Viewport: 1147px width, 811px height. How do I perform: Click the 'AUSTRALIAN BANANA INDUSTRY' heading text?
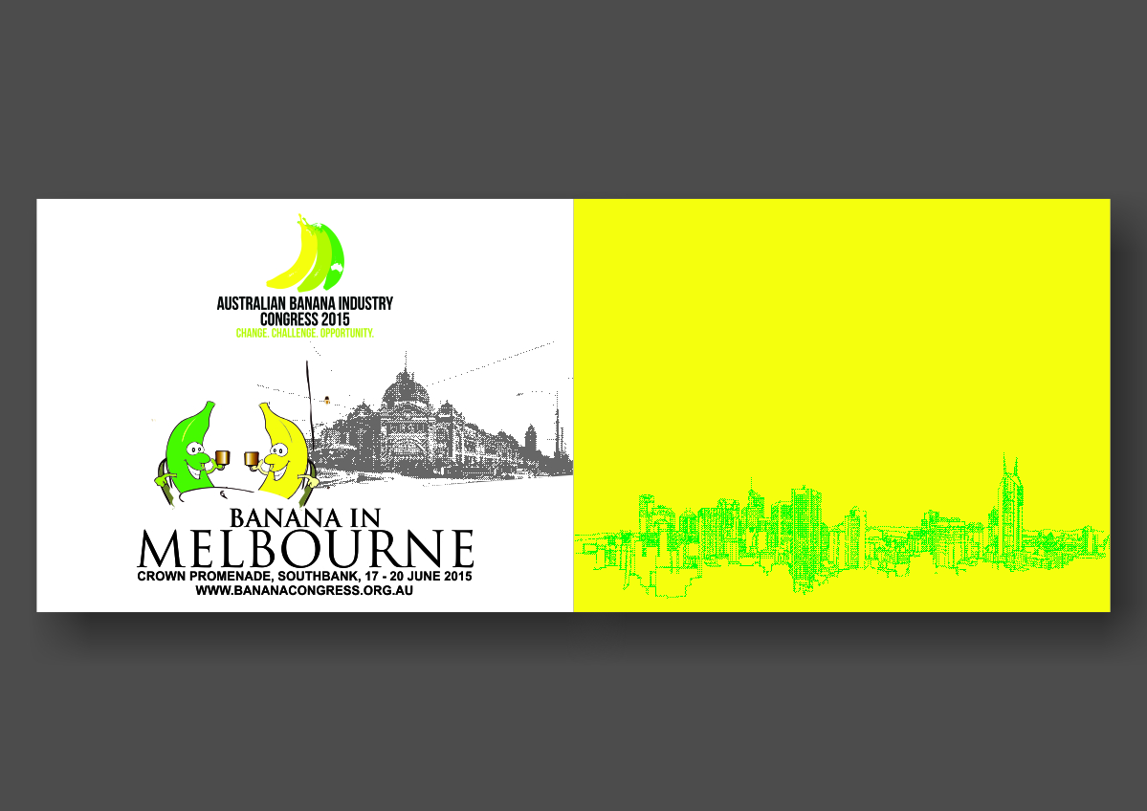coord(304,303)
